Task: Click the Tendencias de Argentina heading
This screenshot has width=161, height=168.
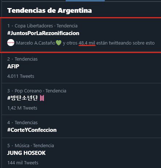Action: (x=50, y=11)
